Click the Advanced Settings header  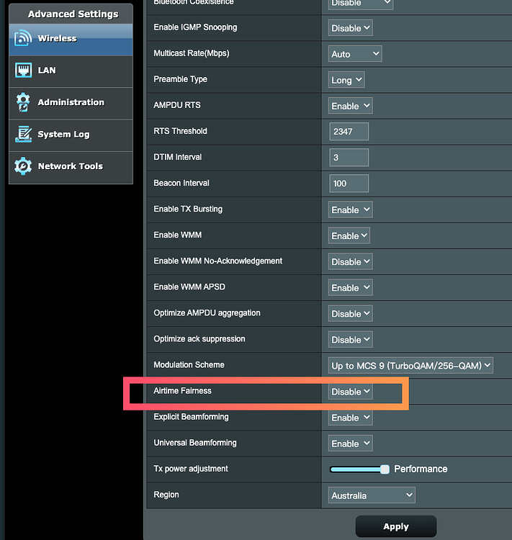coord(73,14)
